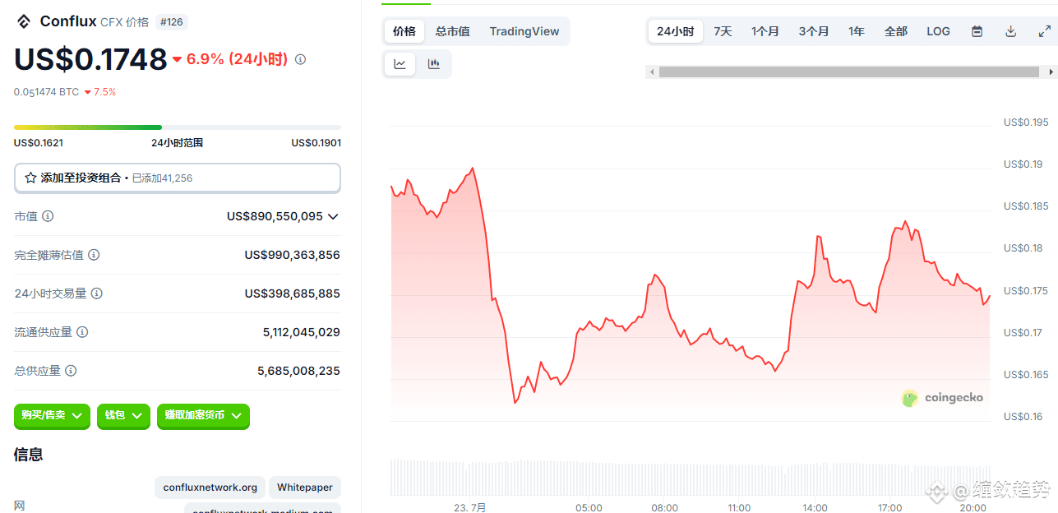Select the 全部 time range

896,31
